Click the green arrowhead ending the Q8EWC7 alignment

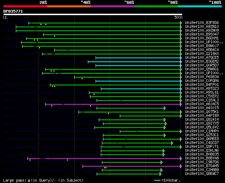click(x=161, y=174)
